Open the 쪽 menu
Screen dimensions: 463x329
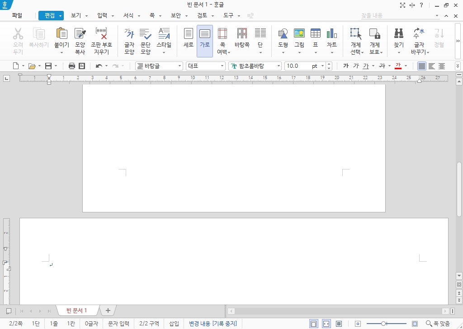(152, 15)
